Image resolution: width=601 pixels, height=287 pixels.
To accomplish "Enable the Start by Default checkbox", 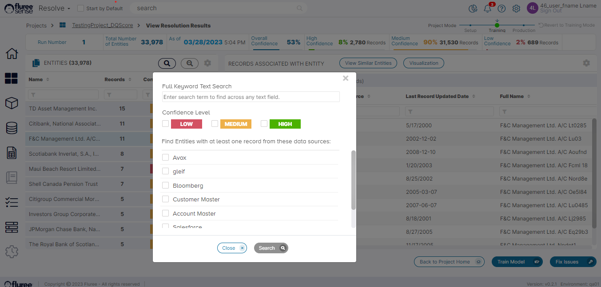I will (x=80, y=8).
